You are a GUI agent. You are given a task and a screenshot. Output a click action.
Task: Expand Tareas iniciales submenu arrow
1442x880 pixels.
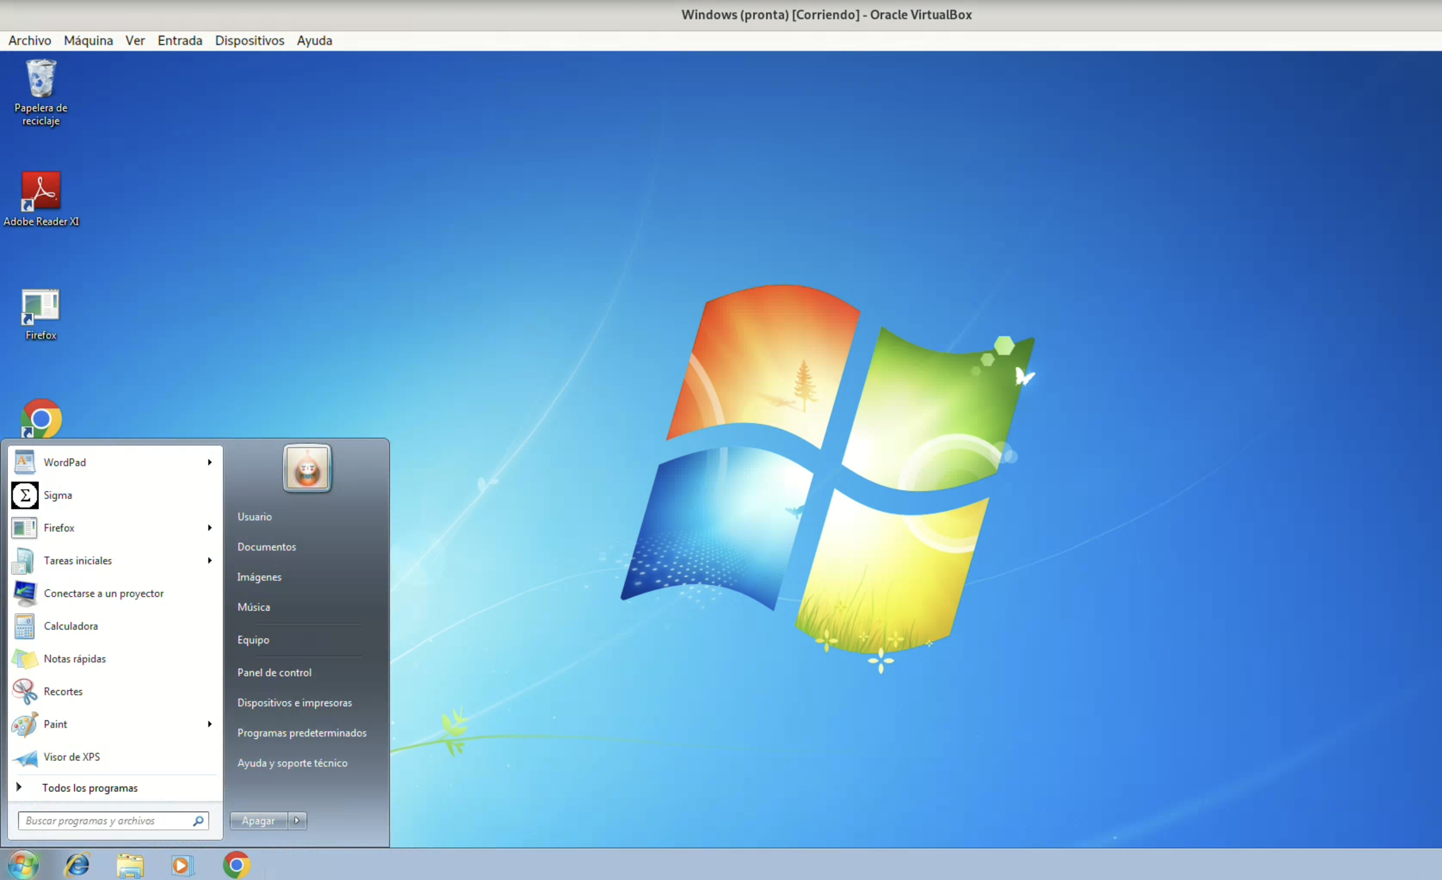[x=209, y=560]
